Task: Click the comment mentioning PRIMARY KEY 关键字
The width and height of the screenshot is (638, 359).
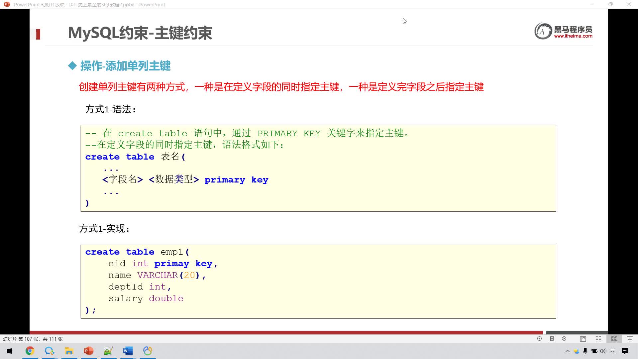Action: point(248,133)
